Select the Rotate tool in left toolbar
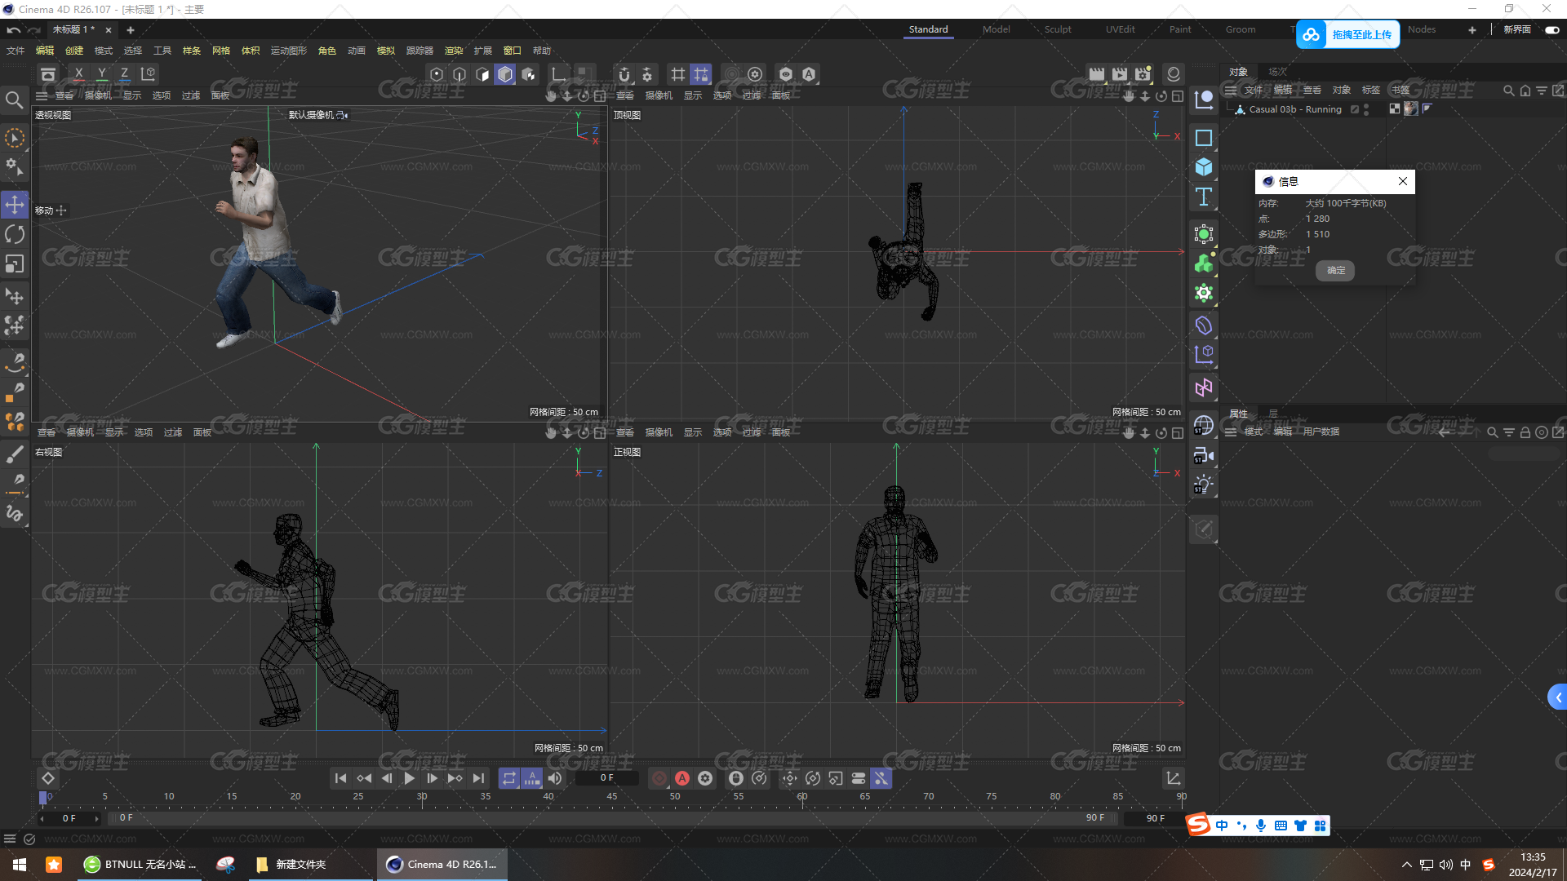This screenshot has width=1567, height=881. (x=15, y=235)
